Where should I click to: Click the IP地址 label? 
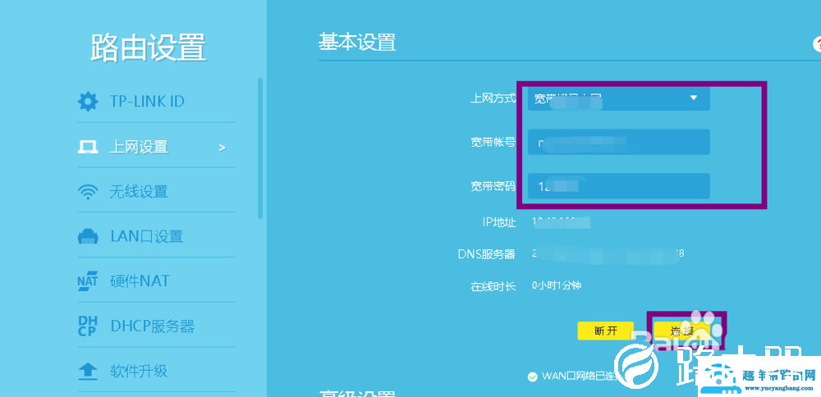[x=499, y=222]
